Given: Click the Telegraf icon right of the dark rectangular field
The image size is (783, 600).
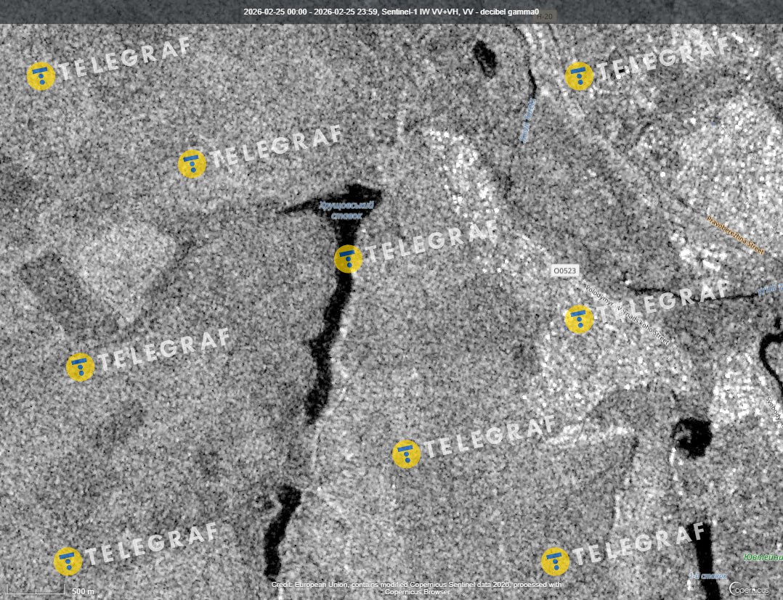Looking at the screenshot, I should (x=192, y=164).
